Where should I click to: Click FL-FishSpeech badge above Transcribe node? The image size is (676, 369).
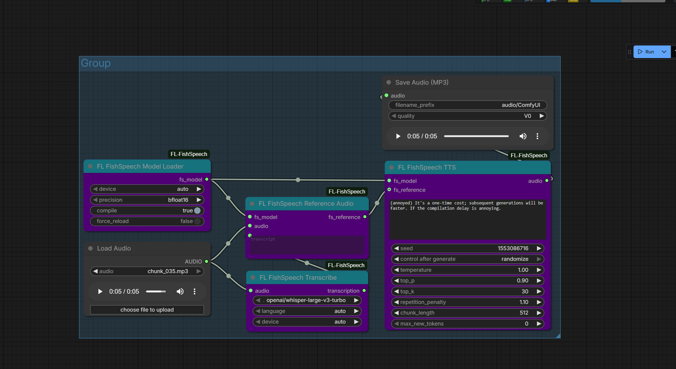coord(346,265)
